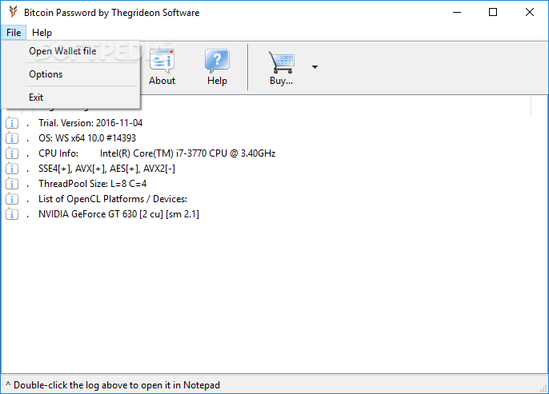549x394 pixels.
Task: Click the Help question-mark toolbar icon
Action: [217, 61]
